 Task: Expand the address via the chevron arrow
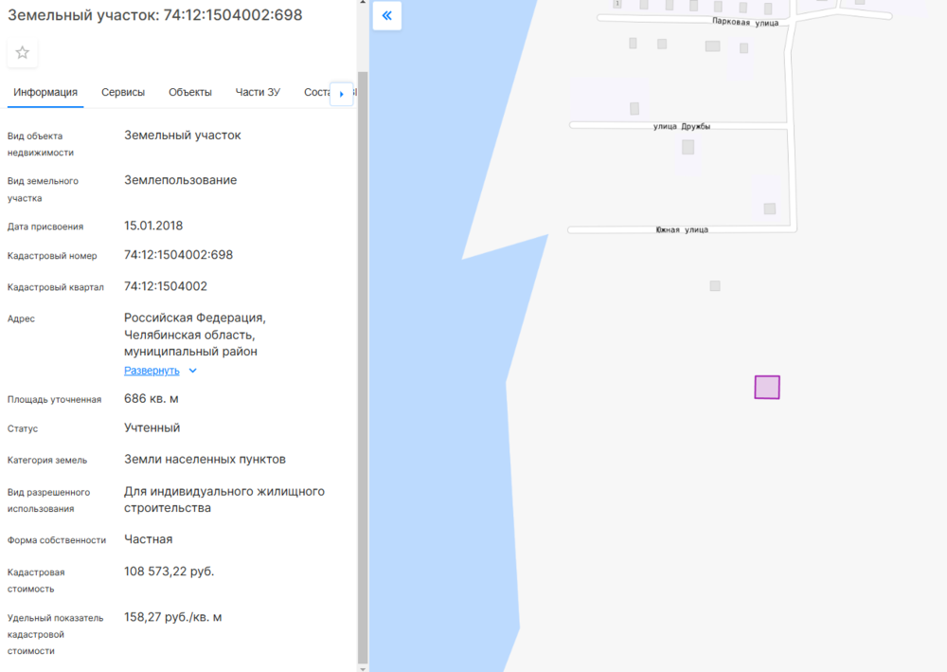click(192, 371)
